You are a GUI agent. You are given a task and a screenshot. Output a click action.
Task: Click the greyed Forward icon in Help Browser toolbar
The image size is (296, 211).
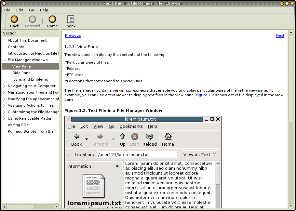coord(33,19)
